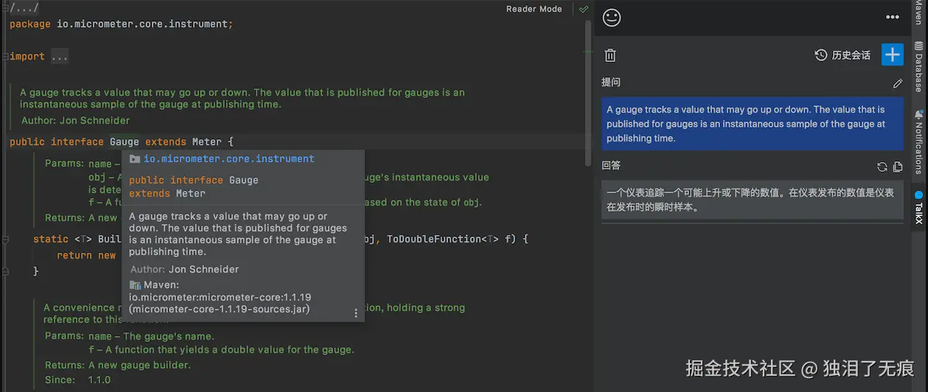Open the TalkX three-dot more options menu

[892, 18]
